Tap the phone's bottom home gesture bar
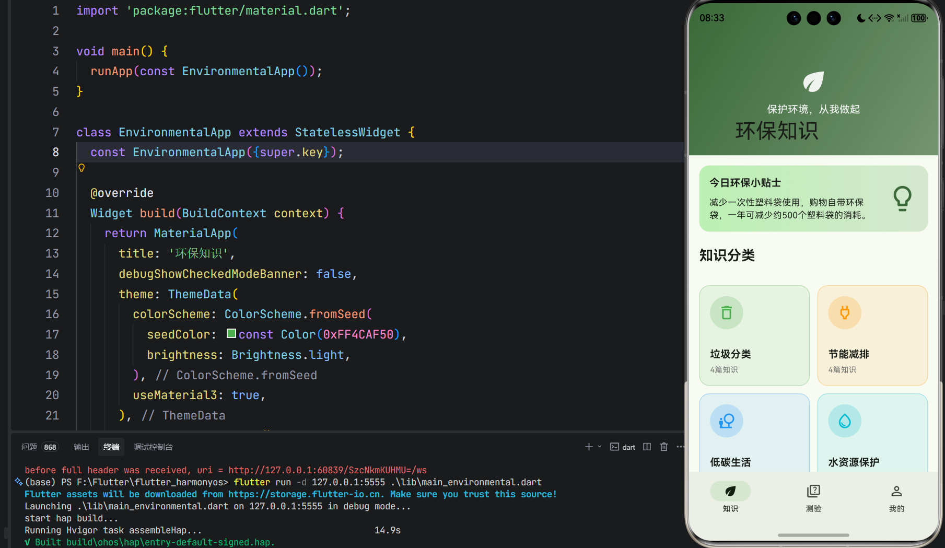The image size is (945, 548). click(813, 535)
